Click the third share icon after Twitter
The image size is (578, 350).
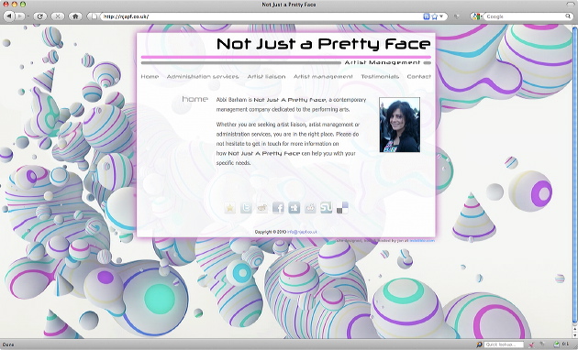click(x=262, y=208)
